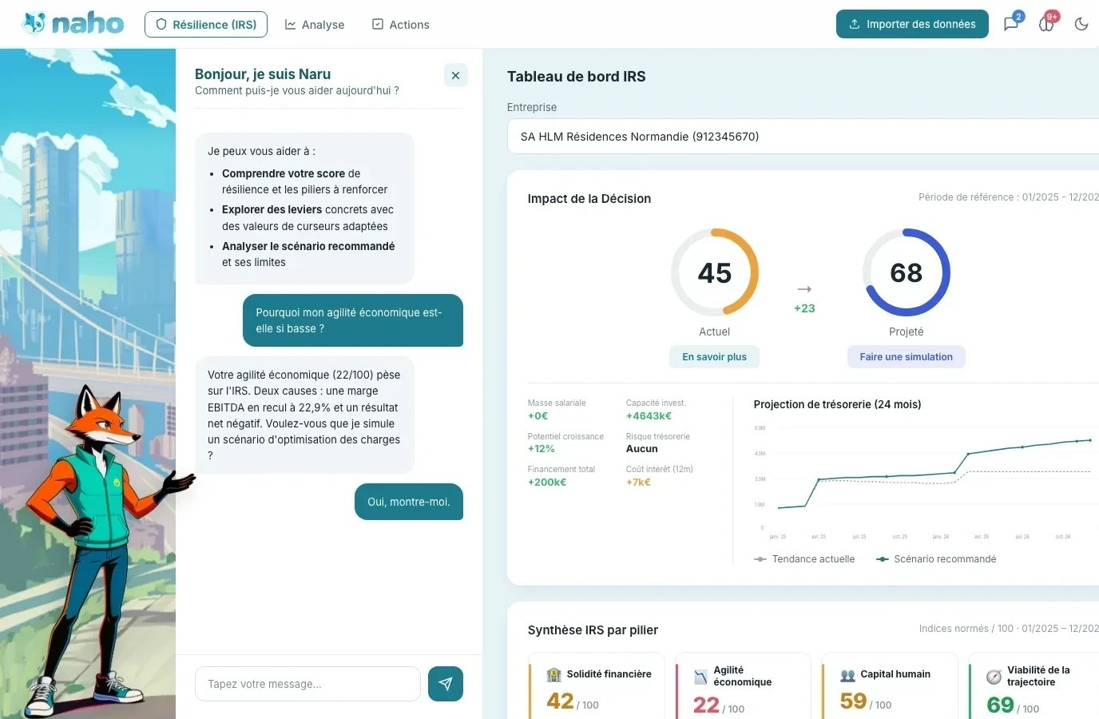
Task: Click the Financement total value +200k€
Action: pyautogui.click(x=547, y=483)
